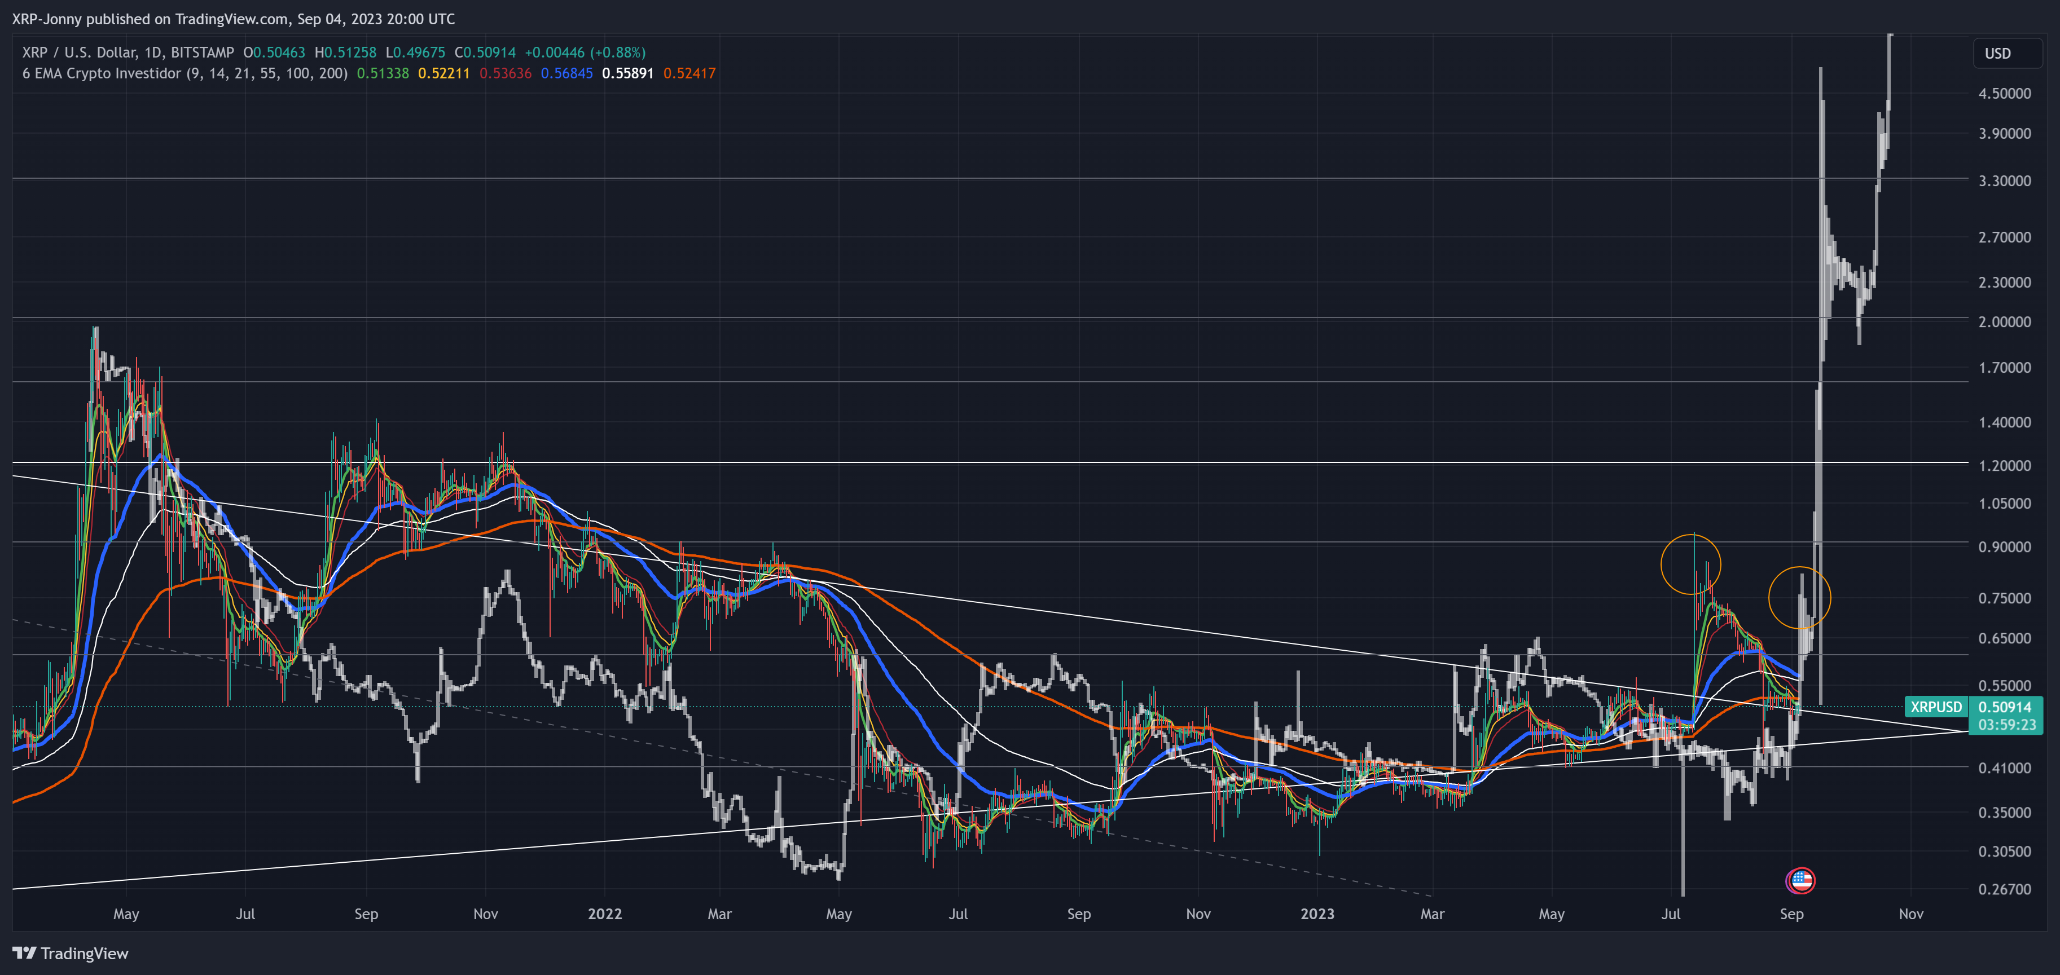Click the 1.20000 price level label

click(x=2004, y=465)
